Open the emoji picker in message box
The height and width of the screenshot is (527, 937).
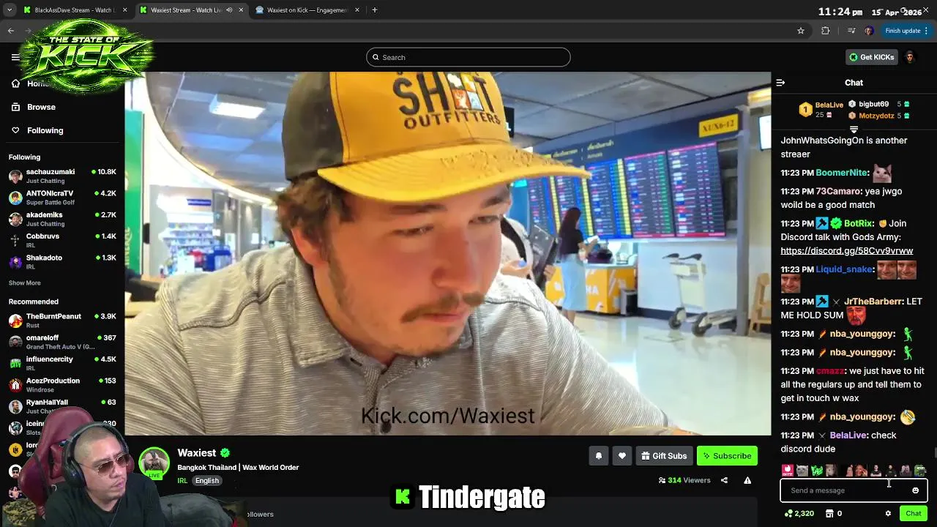click(x=915, y=490)
